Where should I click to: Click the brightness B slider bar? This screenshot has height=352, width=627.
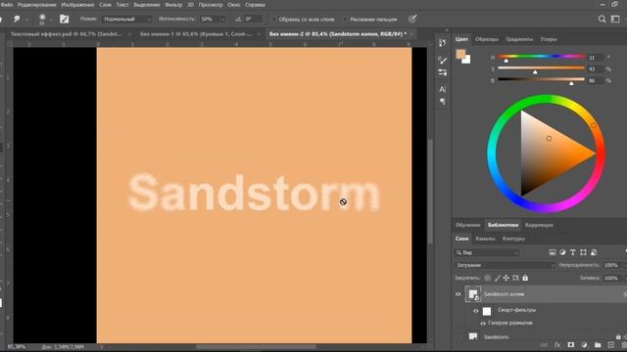pos(541,79)
